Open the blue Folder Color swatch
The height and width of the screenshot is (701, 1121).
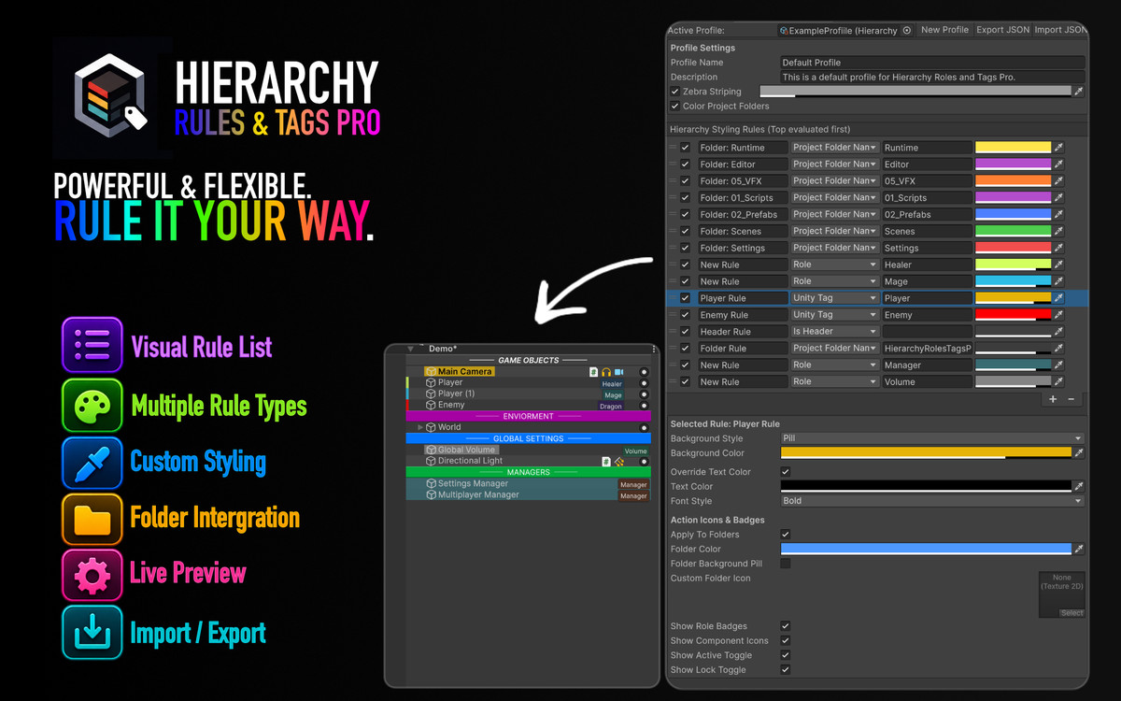[926, 550]
